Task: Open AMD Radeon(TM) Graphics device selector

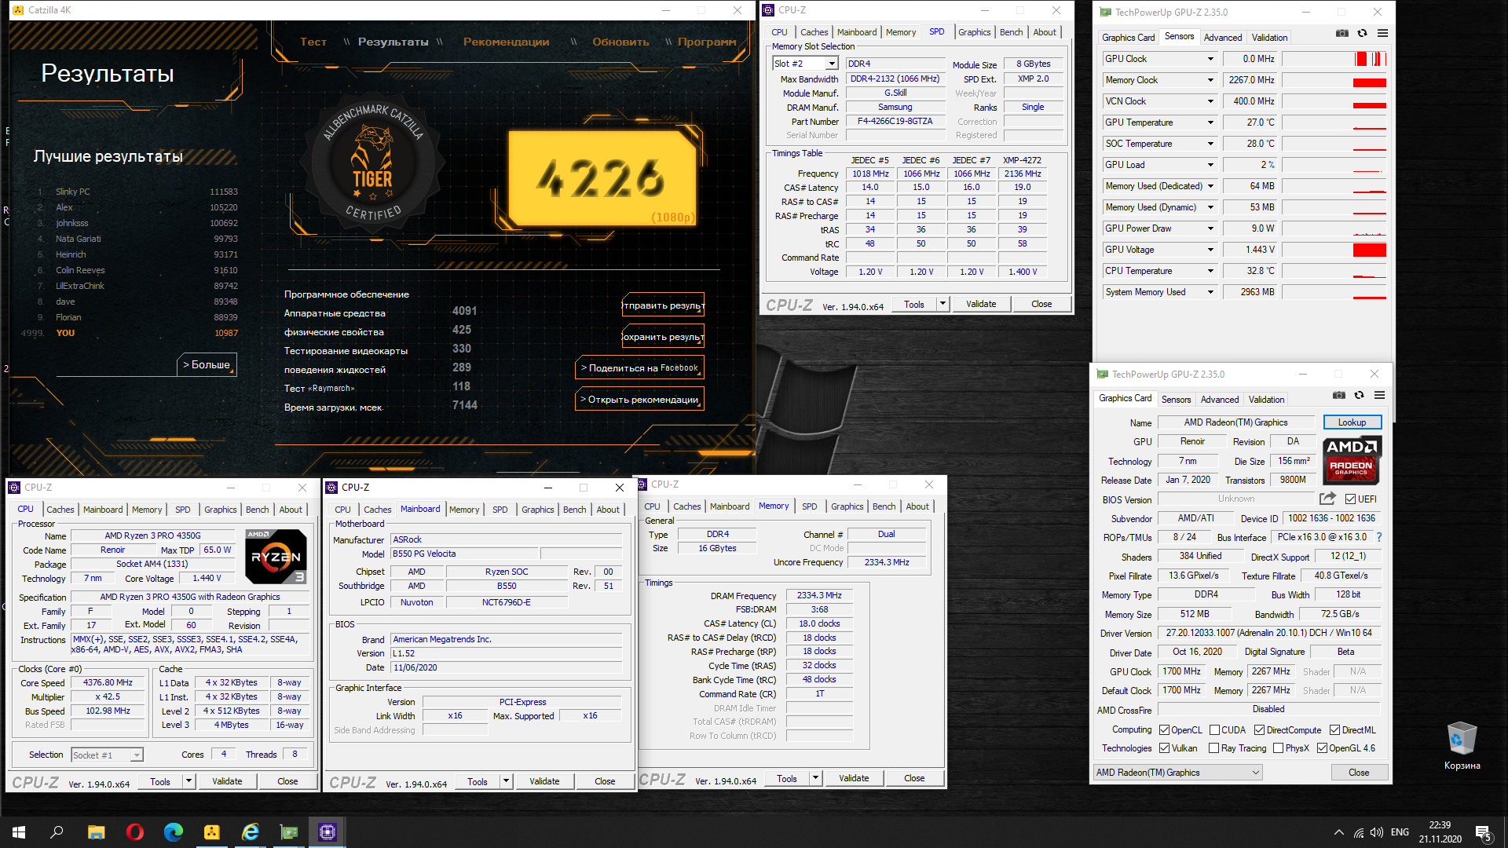Action: pyautogui.click(x=1177, y=773)
